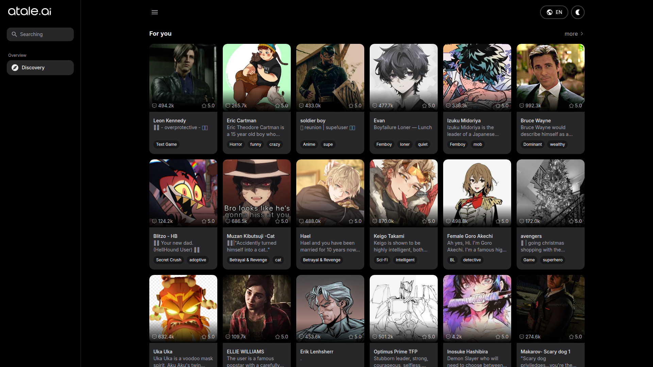
Task: Click the Femboy tag under Evan
Action: tap(384, 144)
